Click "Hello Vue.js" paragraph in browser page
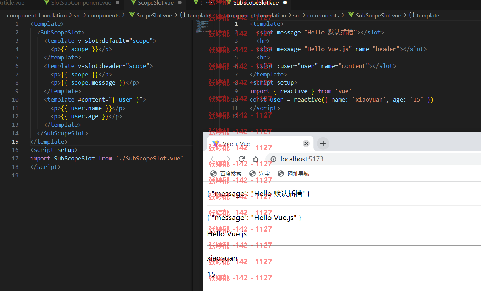The image size is (481, 291). tap(227, 234)
